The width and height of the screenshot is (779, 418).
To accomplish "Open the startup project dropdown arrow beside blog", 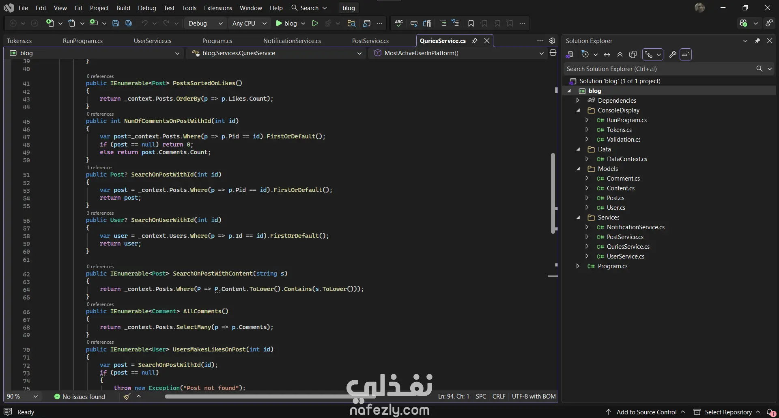I will click(303, 23).
